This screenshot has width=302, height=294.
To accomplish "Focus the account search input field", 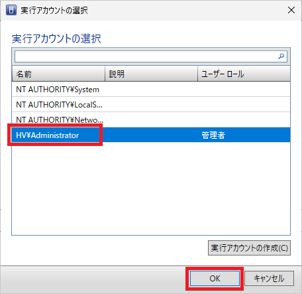I will (151, 56).
